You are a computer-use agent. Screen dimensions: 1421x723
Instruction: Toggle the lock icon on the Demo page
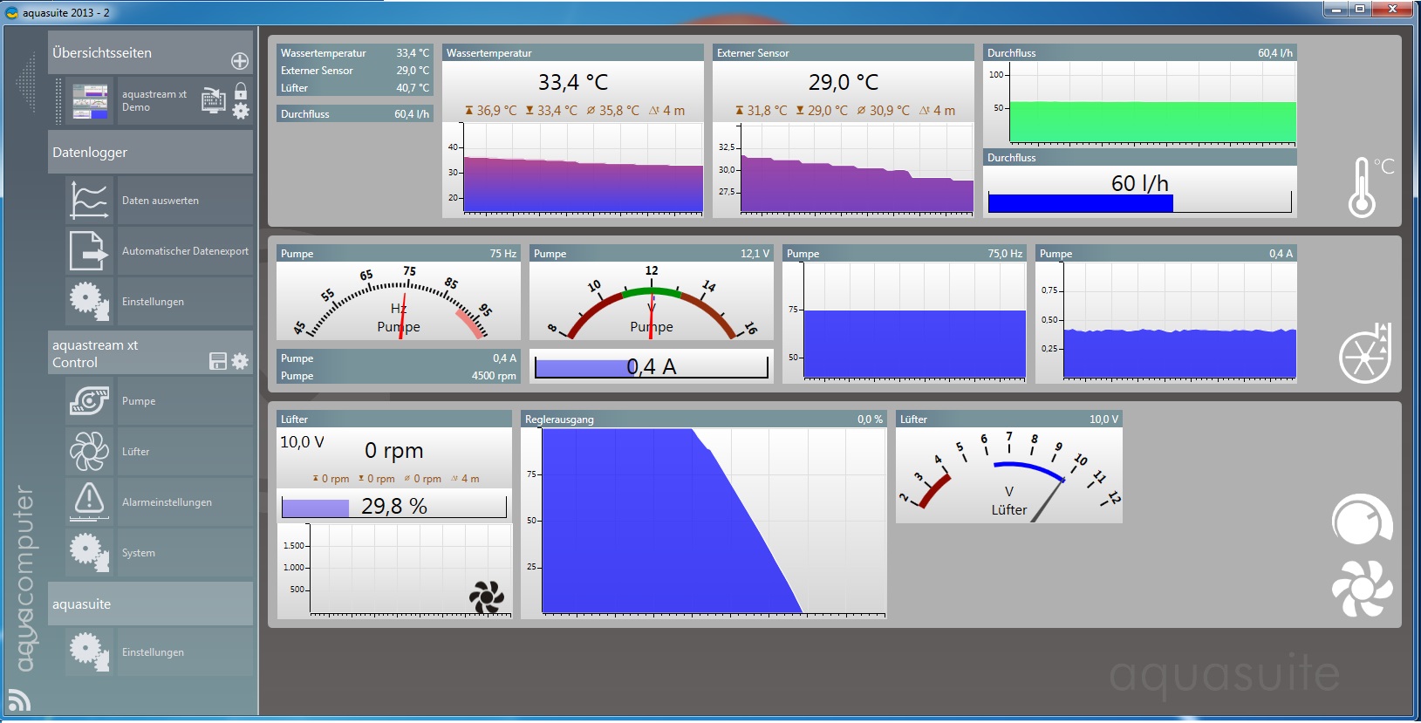tap(241, 91)
